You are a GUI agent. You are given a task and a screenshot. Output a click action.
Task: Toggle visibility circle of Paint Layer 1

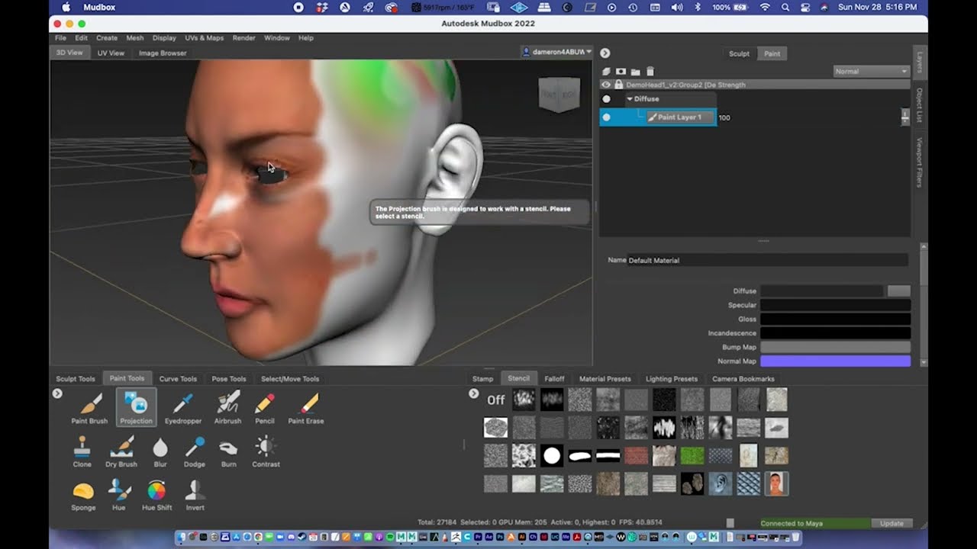tap(606, 117)
